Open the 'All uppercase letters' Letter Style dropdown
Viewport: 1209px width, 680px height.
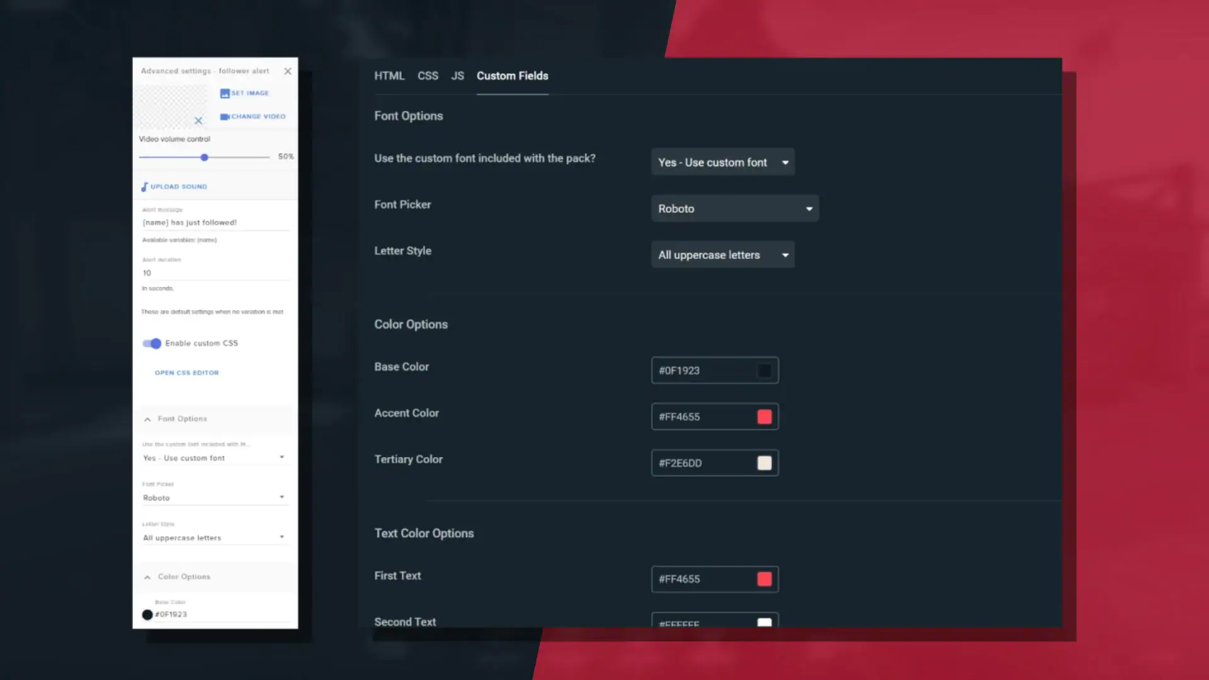(722, 255)
